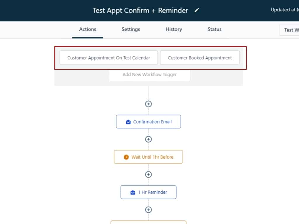This screenshot has width=299, height=224.
Task: Click the envelope icon in 1 Hr Reminder
Action: click(133, 192)
